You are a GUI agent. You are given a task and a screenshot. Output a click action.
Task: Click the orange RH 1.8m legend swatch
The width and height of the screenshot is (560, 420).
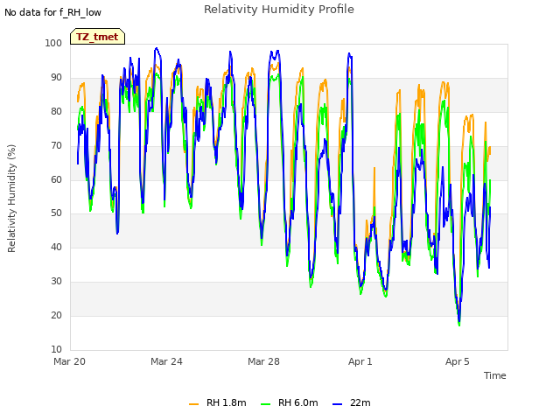click(193, 403)
